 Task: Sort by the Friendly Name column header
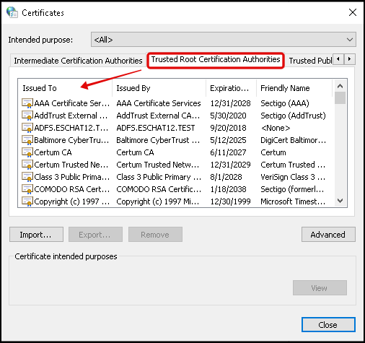point(294,88)
